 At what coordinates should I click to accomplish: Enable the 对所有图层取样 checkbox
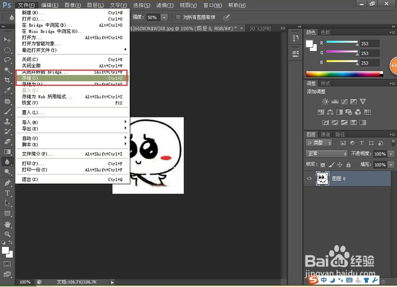[x=177, y=17]
